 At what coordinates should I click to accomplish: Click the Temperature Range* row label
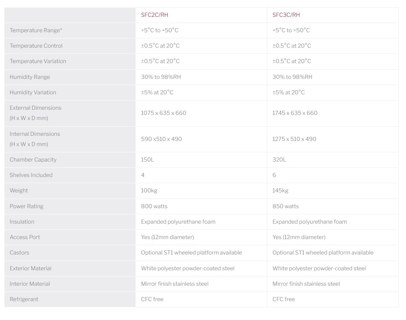click(36, 30)
